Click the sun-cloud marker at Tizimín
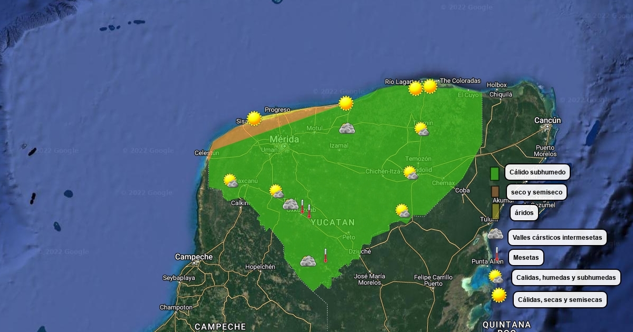 pos(421,129)
